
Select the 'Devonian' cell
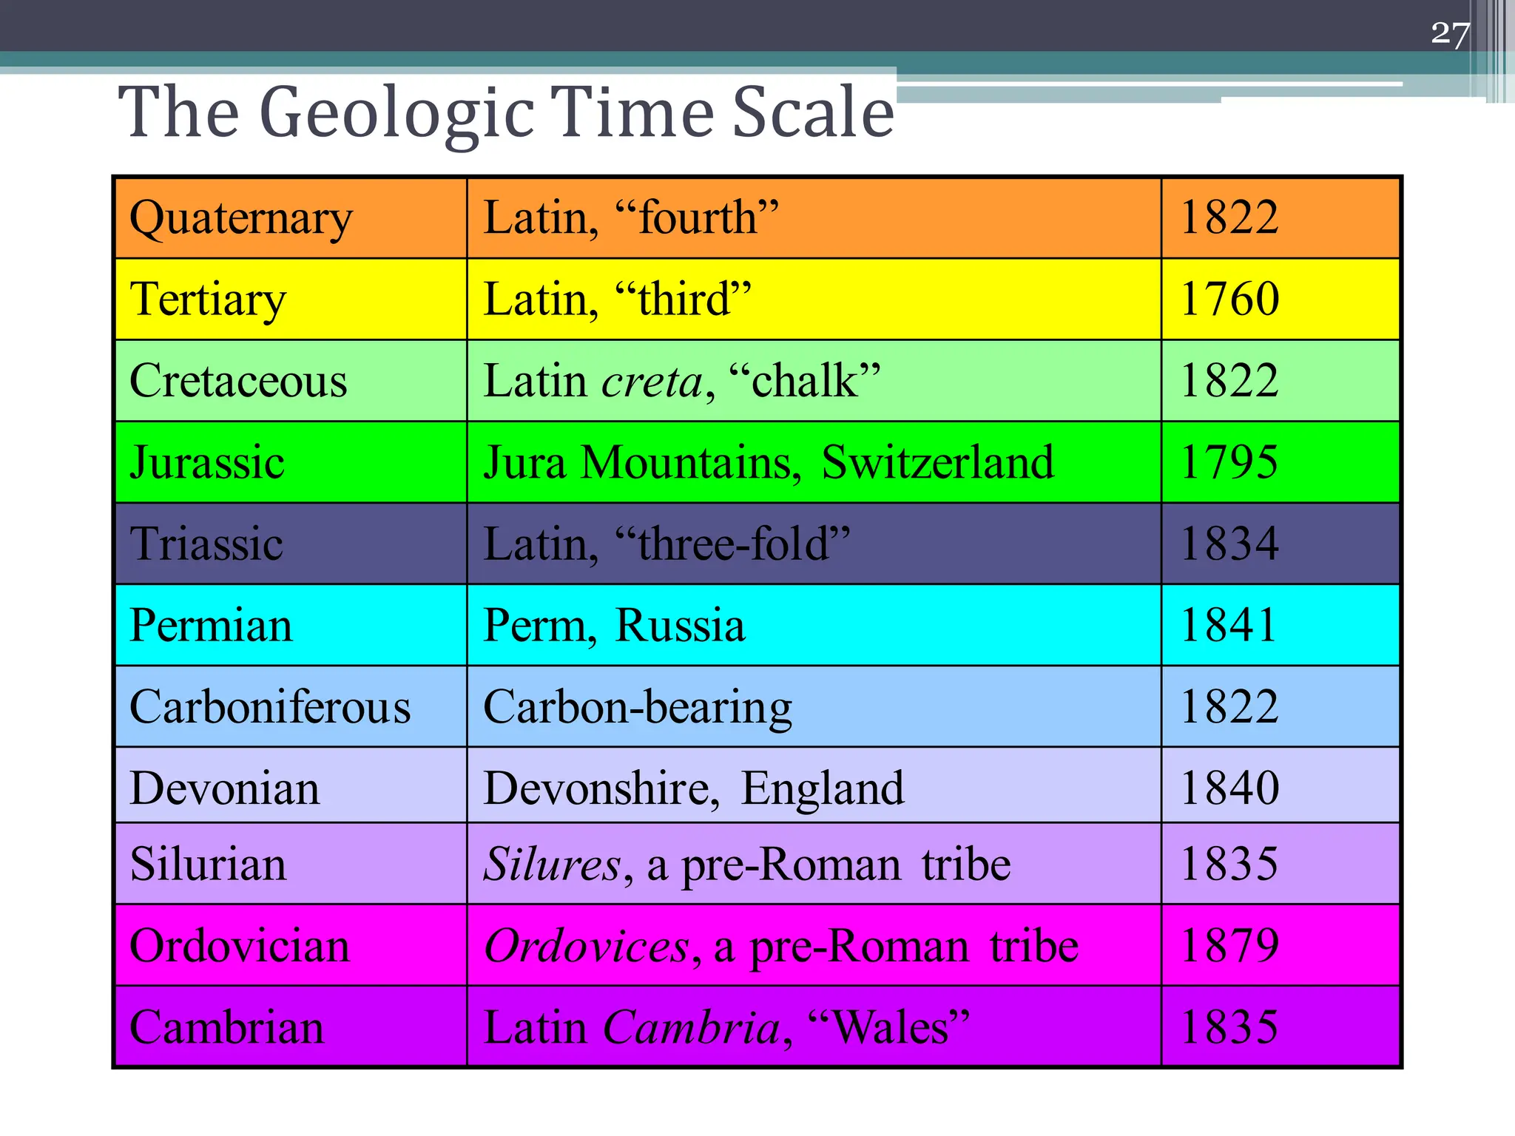coord(291,785)
